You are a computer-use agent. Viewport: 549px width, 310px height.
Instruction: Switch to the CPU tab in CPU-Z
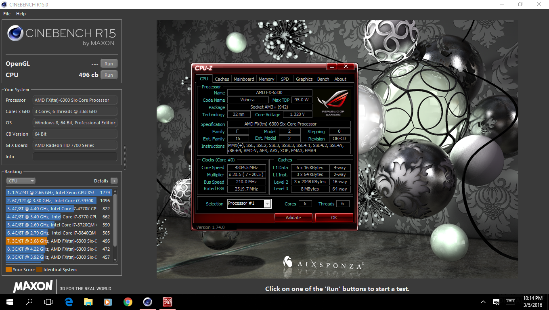tap(204, 79)
